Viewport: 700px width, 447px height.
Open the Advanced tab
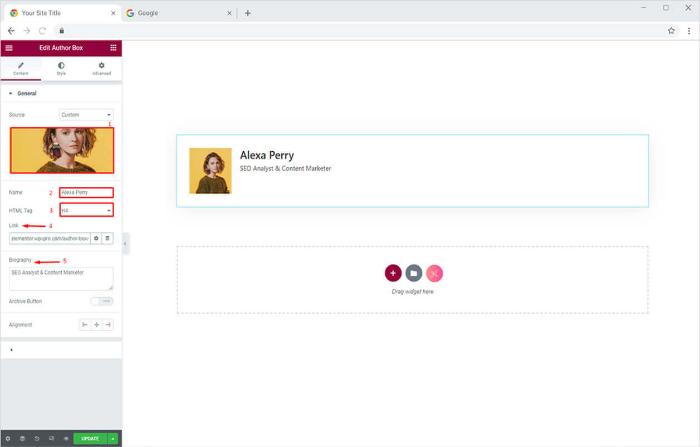101,68
